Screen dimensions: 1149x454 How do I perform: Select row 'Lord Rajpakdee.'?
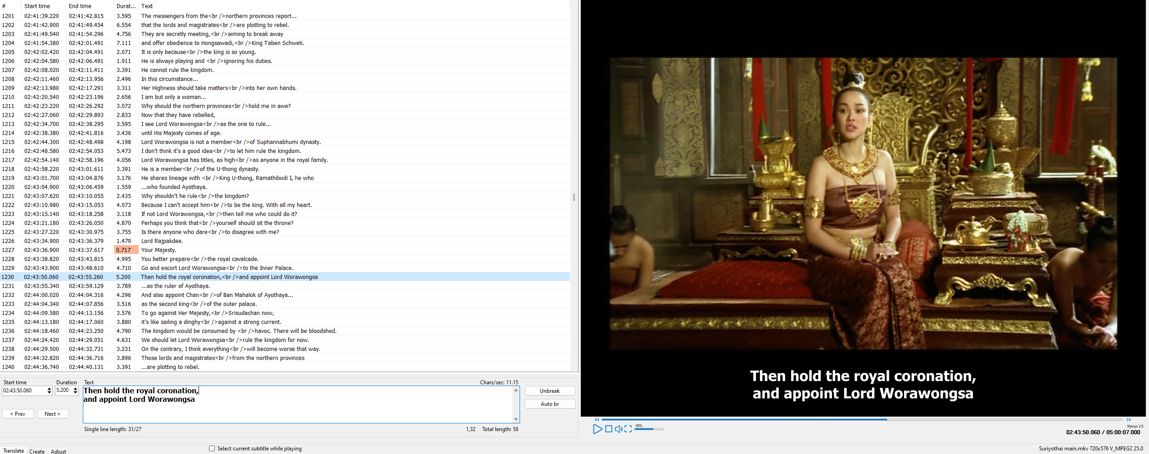(x=285, y=241)
